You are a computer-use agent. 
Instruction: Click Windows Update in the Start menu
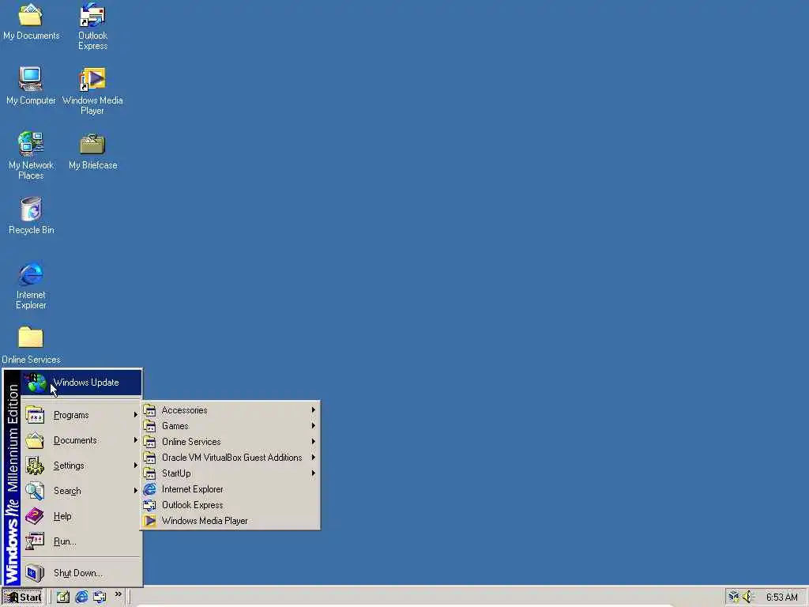[x=81, y=383]
